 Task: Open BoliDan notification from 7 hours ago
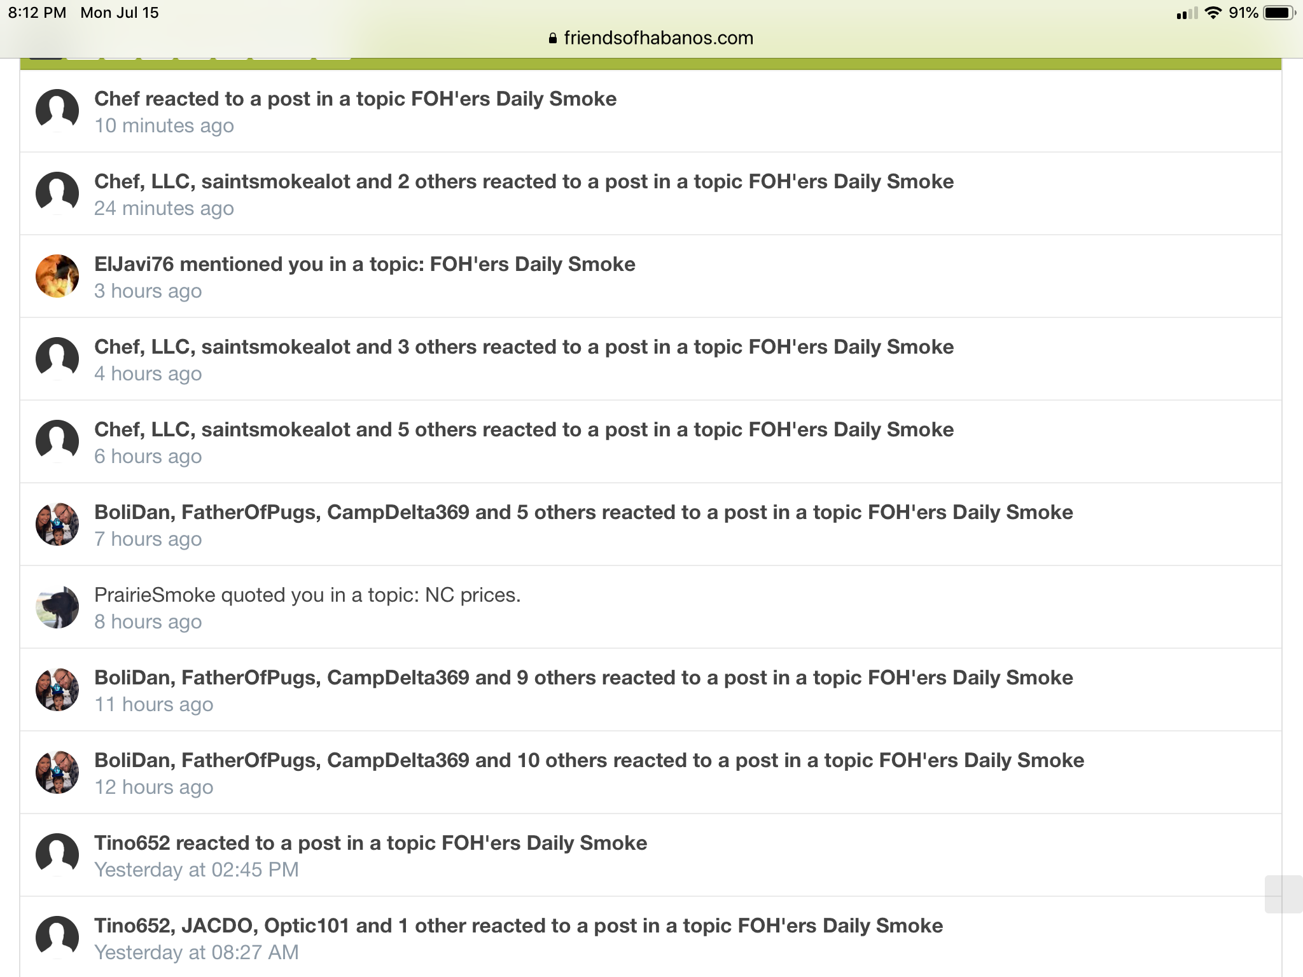pos(650,524)
